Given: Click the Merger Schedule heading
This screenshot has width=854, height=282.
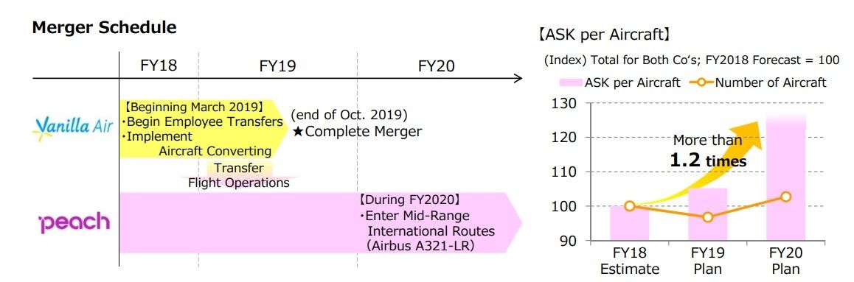Looking at the screenshot, I should pyautogui.click(x=105, y=28).
